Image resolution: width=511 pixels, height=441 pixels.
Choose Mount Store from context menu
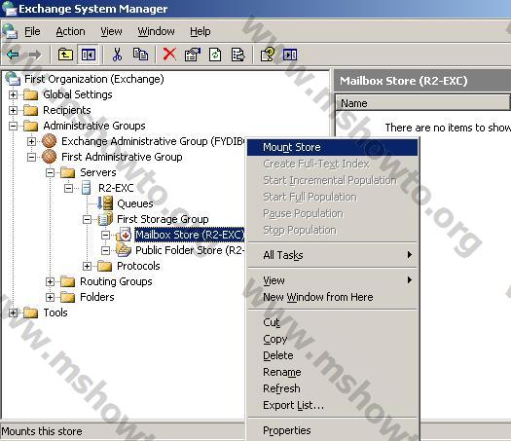(x=332, y=147)
